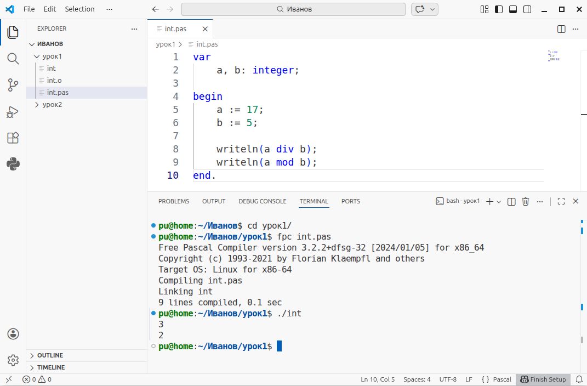Click the Accounts icon
The image size is (587, 386).
coord(13,334)
